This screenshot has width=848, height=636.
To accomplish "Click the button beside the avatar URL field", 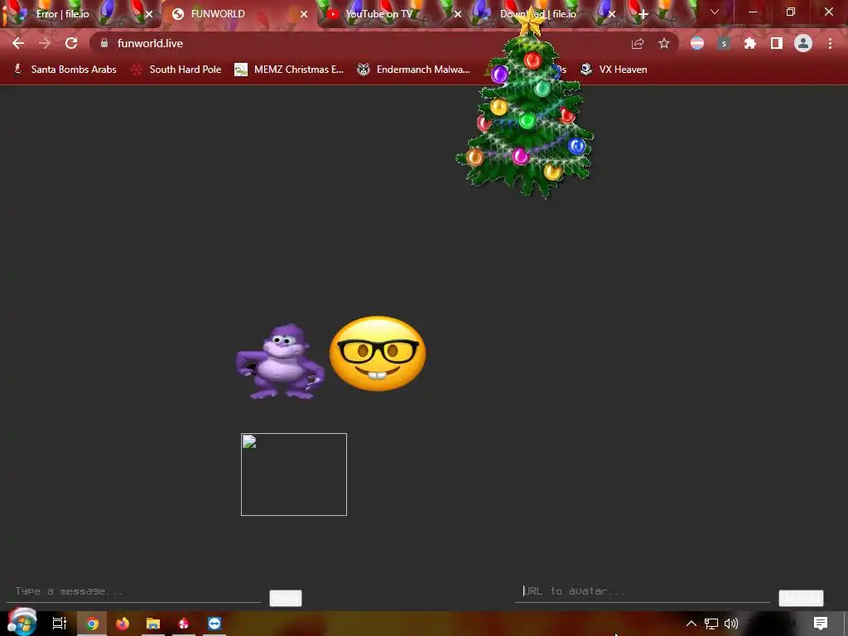I will coord(801,598).
